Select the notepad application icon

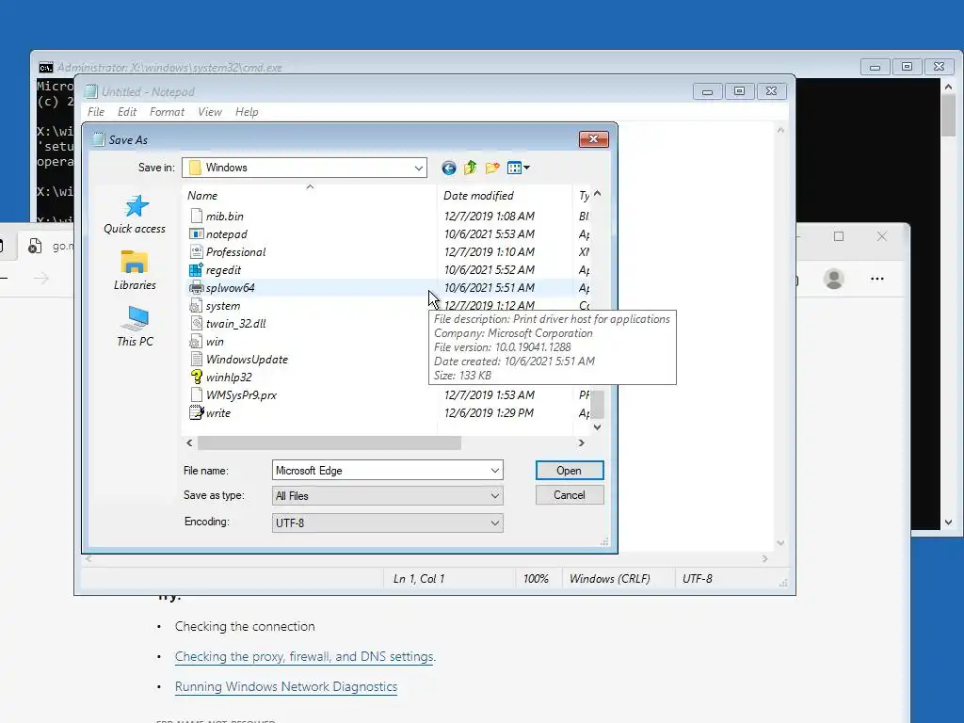[x=196, y=233]
